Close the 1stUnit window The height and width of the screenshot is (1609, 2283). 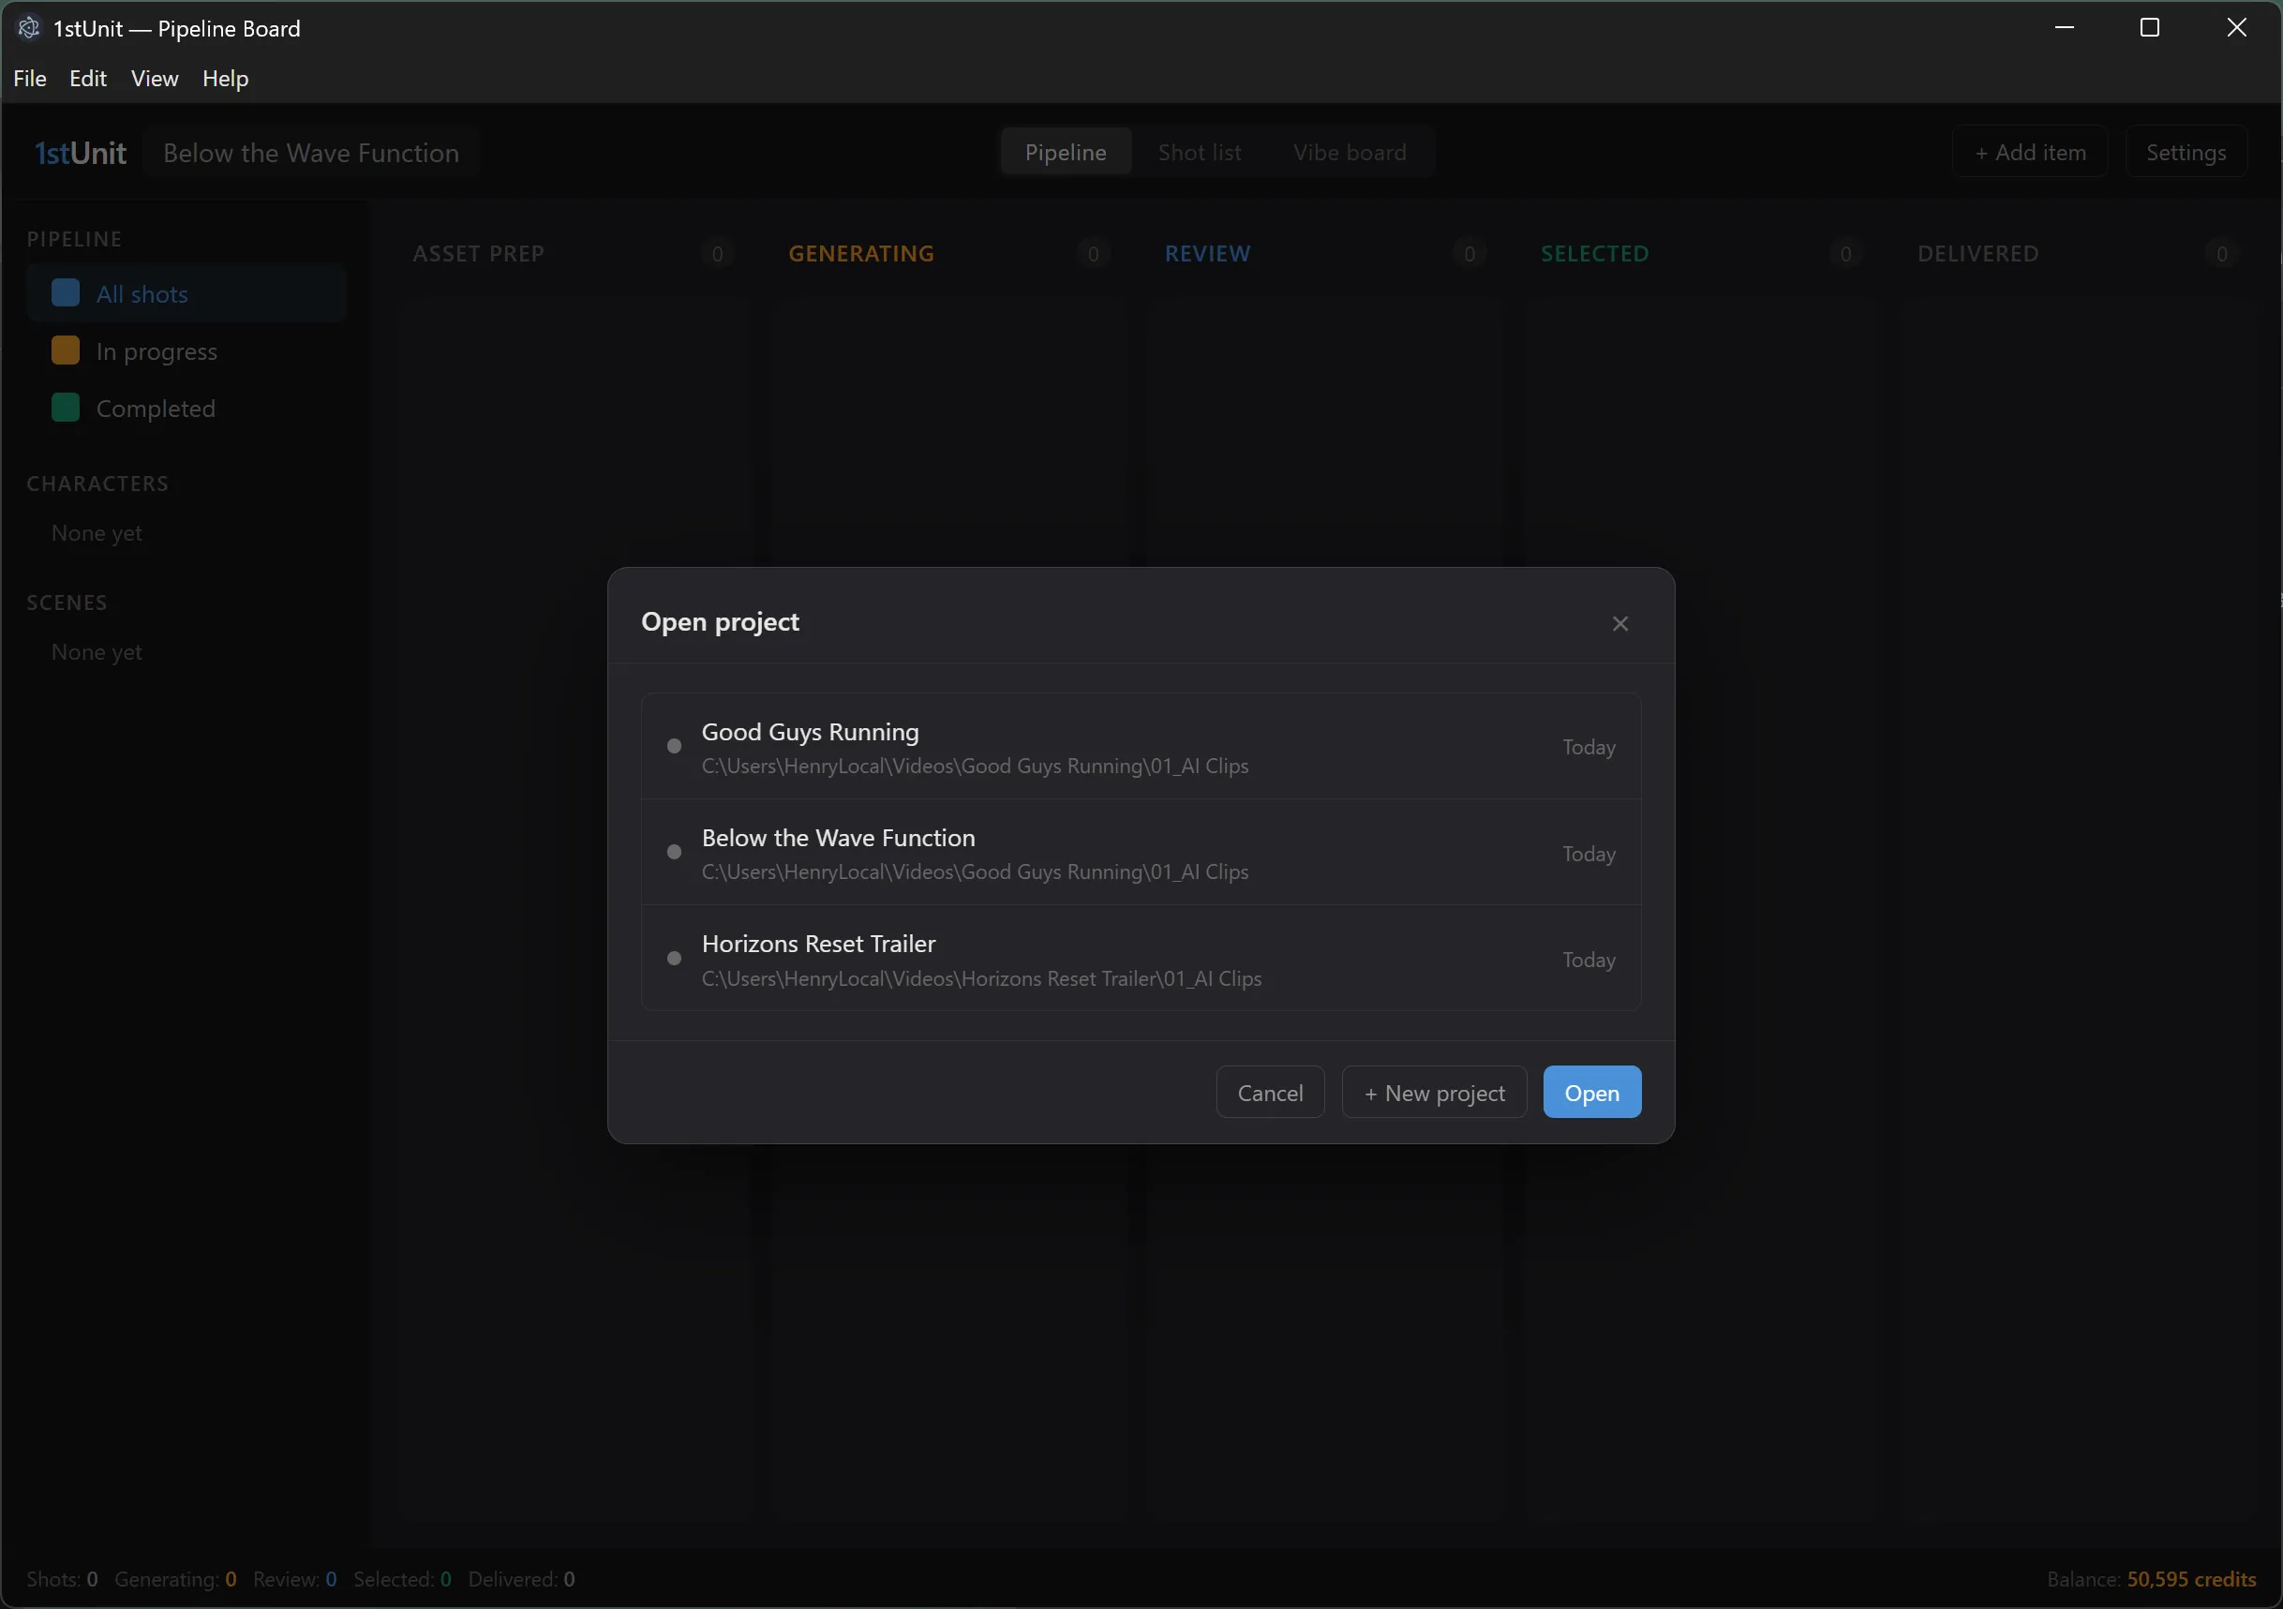2236,28
